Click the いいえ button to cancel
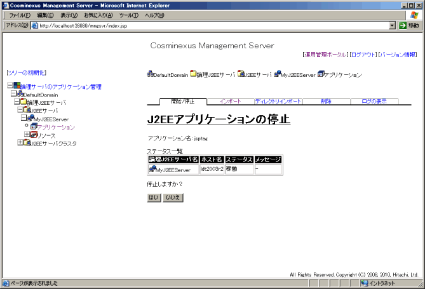Image resolution: width=425 pixels, height=289 pixels. tap(173, 198)
